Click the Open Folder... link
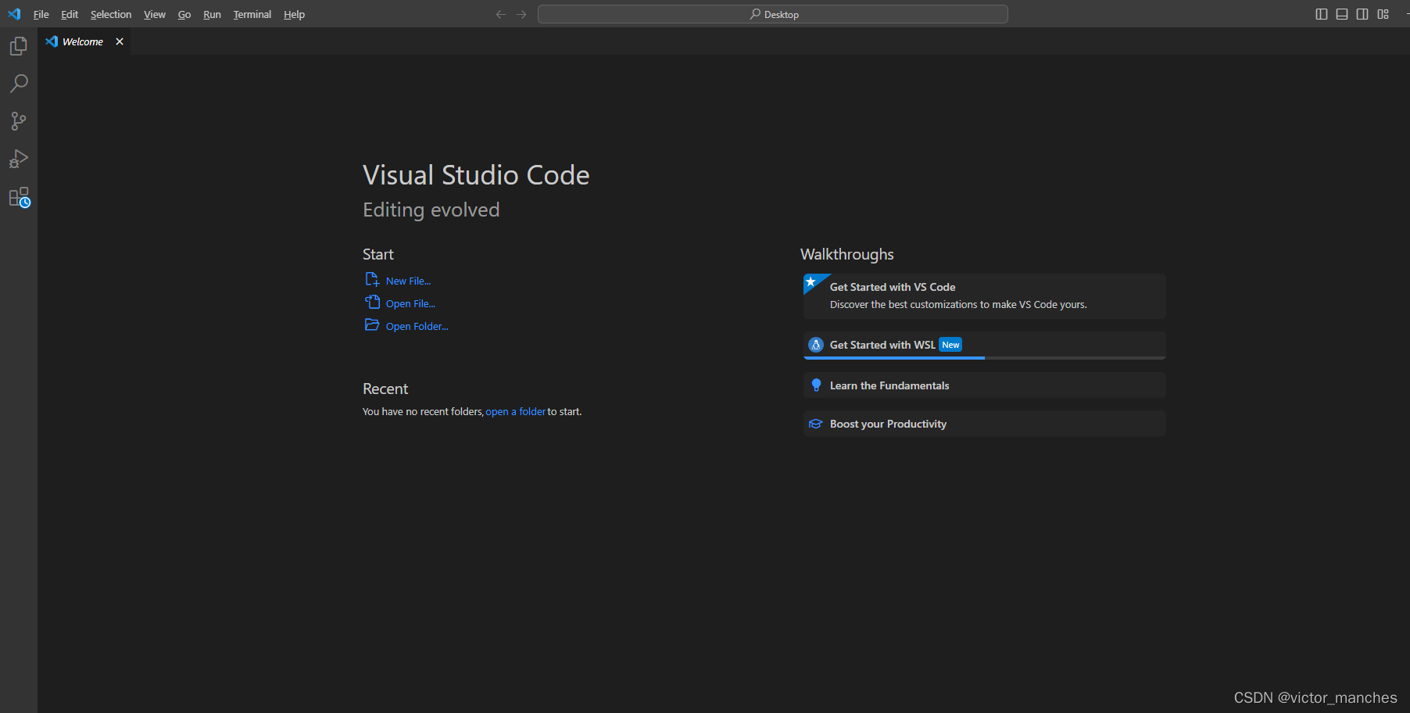 417,326
